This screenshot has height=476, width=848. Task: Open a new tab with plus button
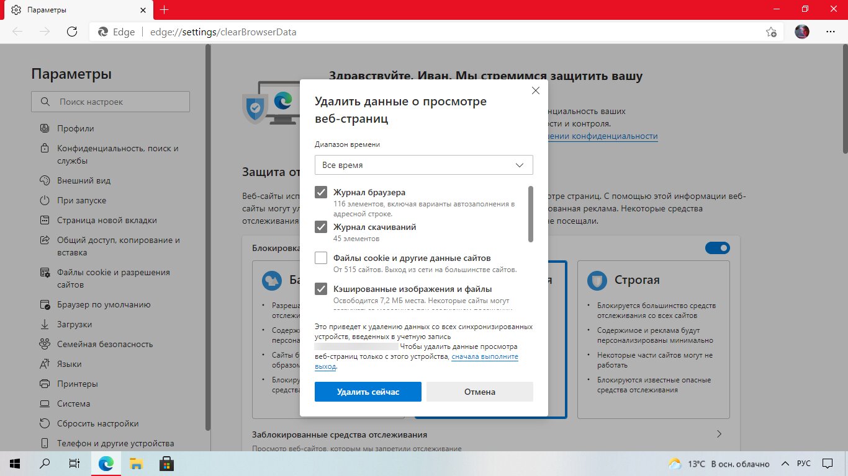click(x=164, y=10)
